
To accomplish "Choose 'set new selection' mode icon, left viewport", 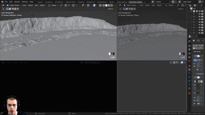I will 7,9.
